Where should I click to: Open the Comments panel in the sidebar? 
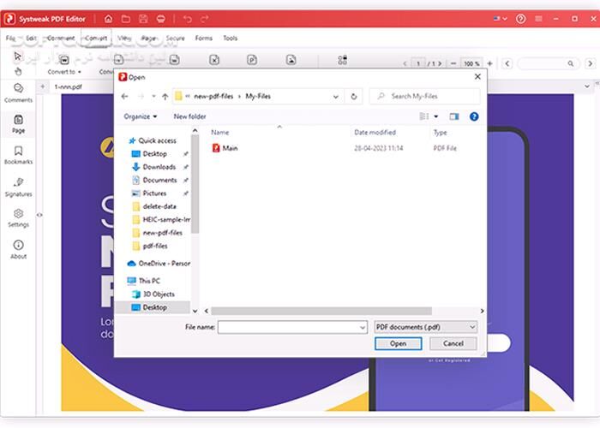click(x=18, y=92)
